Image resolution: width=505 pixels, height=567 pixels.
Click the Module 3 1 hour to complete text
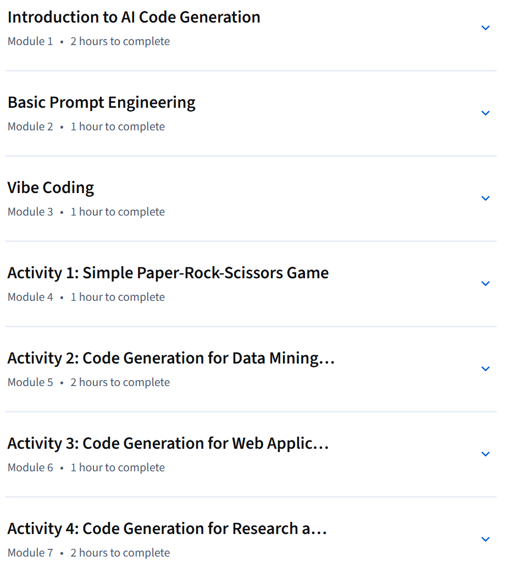pos(86,212)
